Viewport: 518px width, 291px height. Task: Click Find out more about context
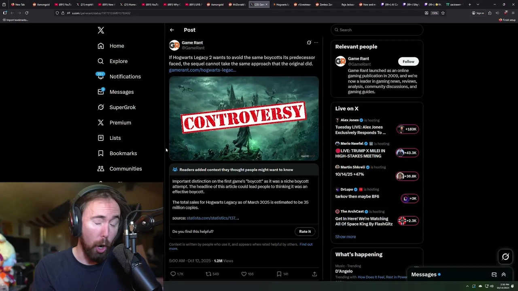pos(306,245)
